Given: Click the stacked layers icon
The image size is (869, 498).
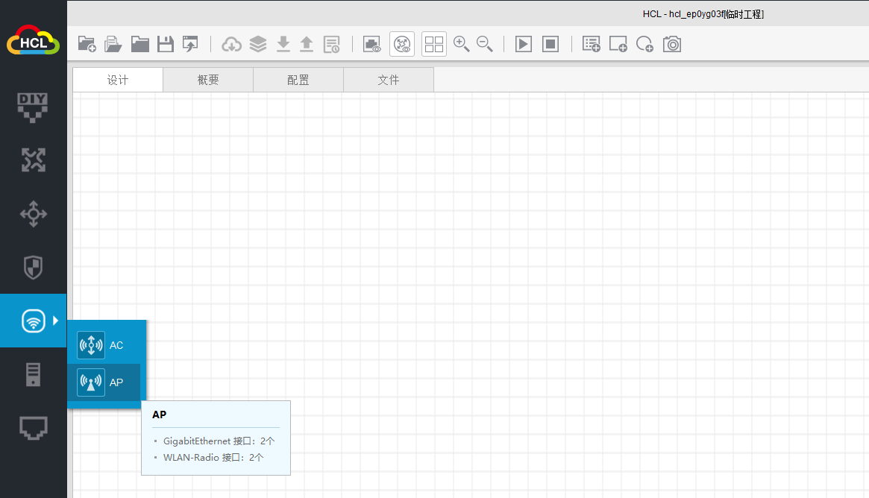Looking at the screenshot, I should coord(257,44).
